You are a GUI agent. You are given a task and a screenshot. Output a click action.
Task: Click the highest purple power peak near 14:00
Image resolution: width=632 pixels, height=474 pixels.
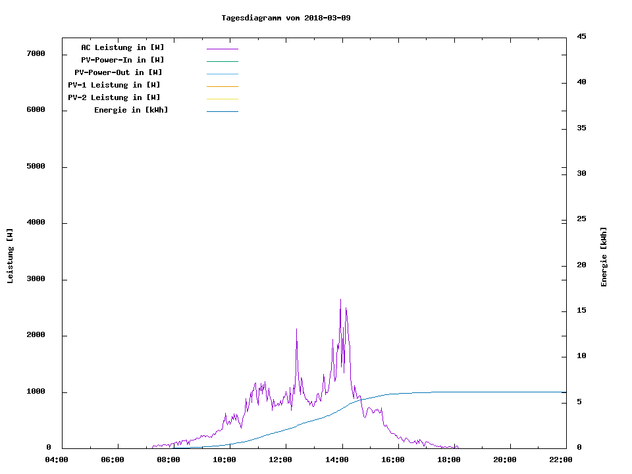(x=340, y=300)
